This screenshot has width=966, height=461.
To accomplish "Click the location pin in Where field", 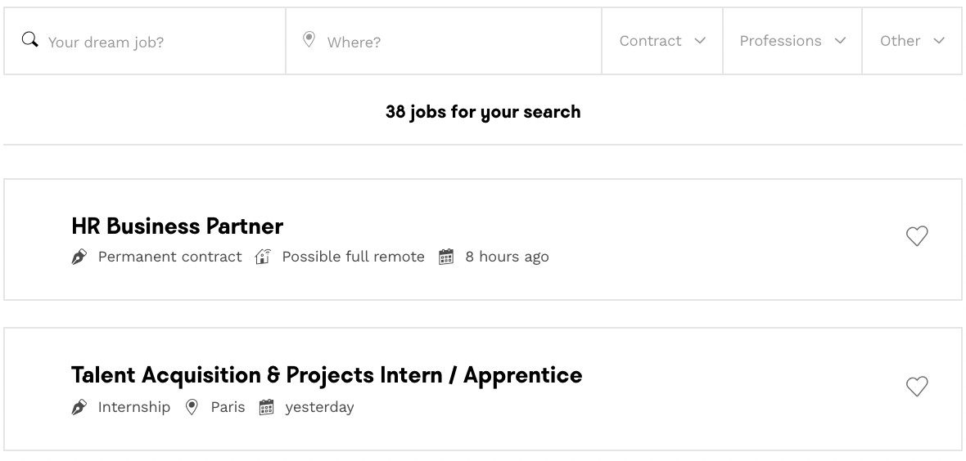I will click(x=309, y=40).
